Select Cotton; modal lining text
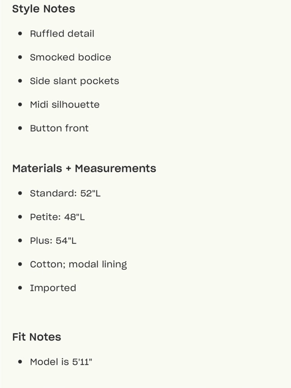 [78, 265]
